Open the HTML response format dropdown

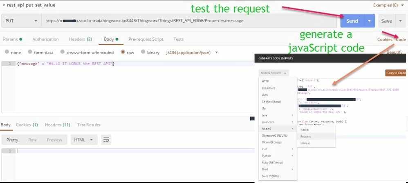[84, 140]
